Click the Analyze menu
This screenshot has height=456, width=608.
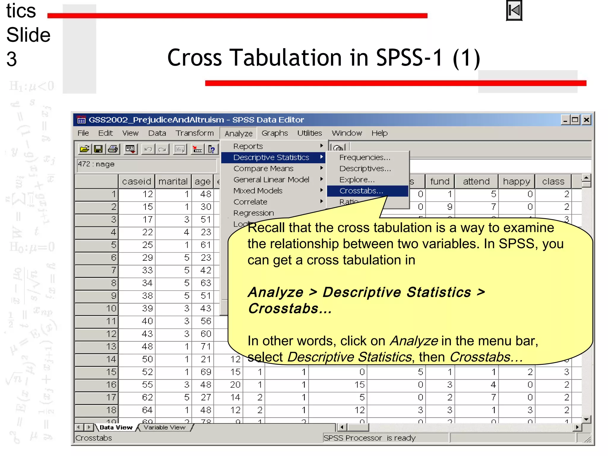point(238,133)
